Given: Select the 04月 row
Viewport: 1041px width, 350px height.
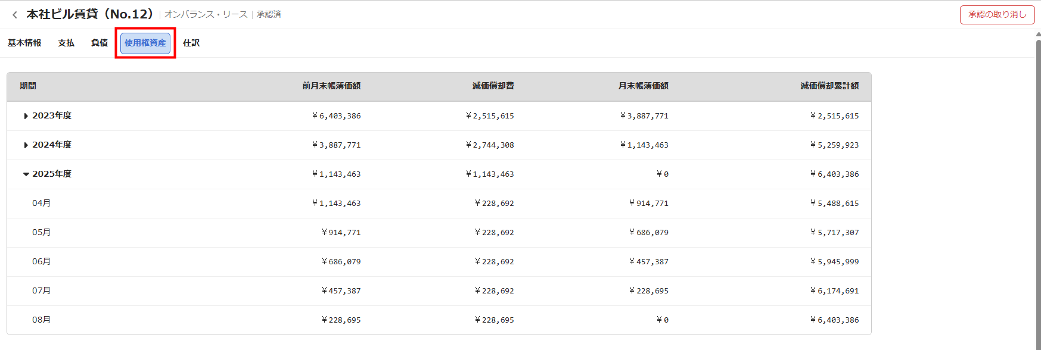Looking at the screenshot, I should tap(42, 204).
